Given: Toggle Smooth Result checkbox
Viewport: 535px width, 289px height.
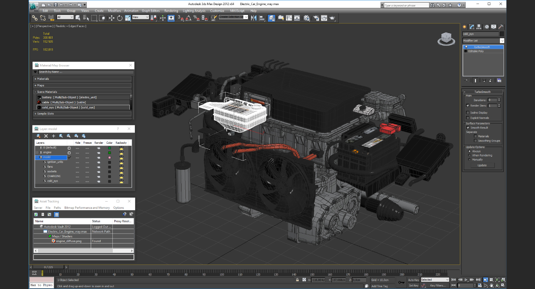Looking at the screenshot, I should 468,128.
